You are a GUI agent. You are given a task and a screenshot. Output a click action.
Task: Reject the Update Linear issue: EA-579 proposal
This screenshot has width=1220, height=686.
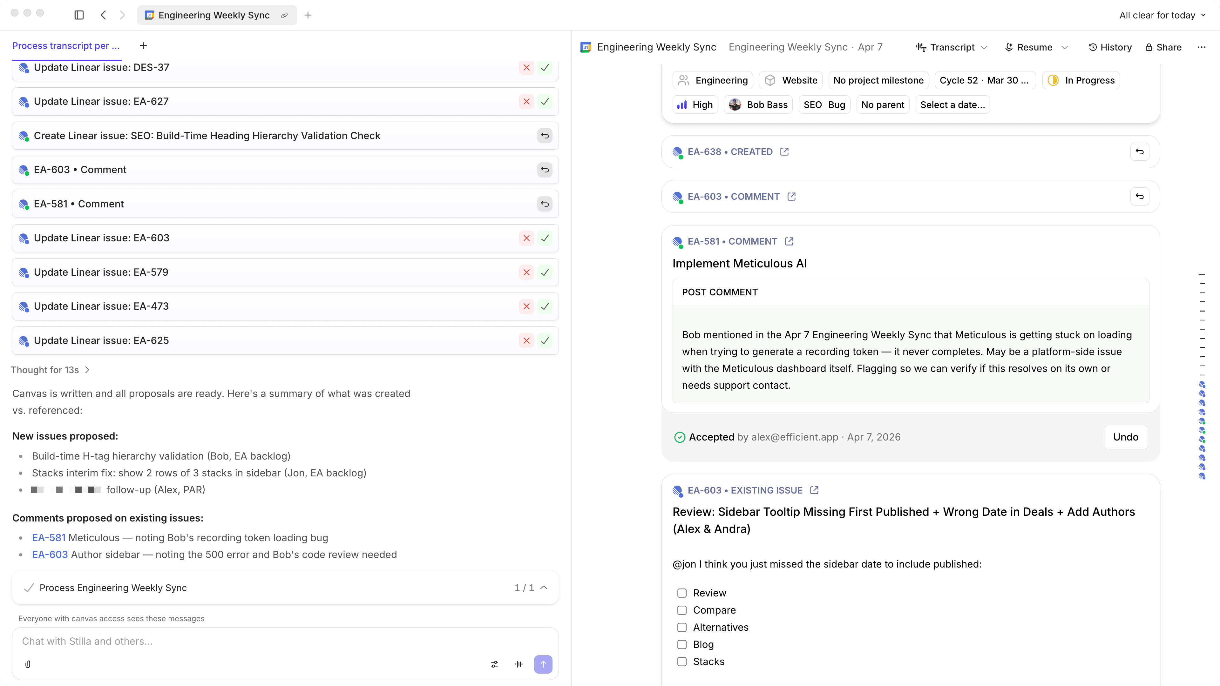(526, 272)
